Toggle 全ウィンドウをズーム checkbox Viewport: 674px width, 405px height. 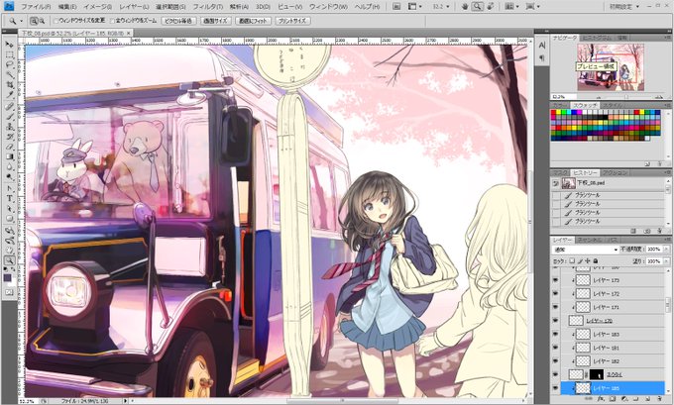coord(113,21)
